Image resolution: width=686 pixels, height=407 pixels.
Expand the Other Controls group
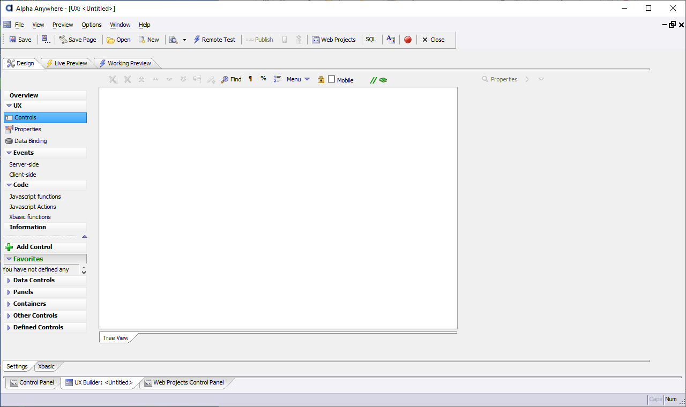pyautogui.click(x=9, y=316)
